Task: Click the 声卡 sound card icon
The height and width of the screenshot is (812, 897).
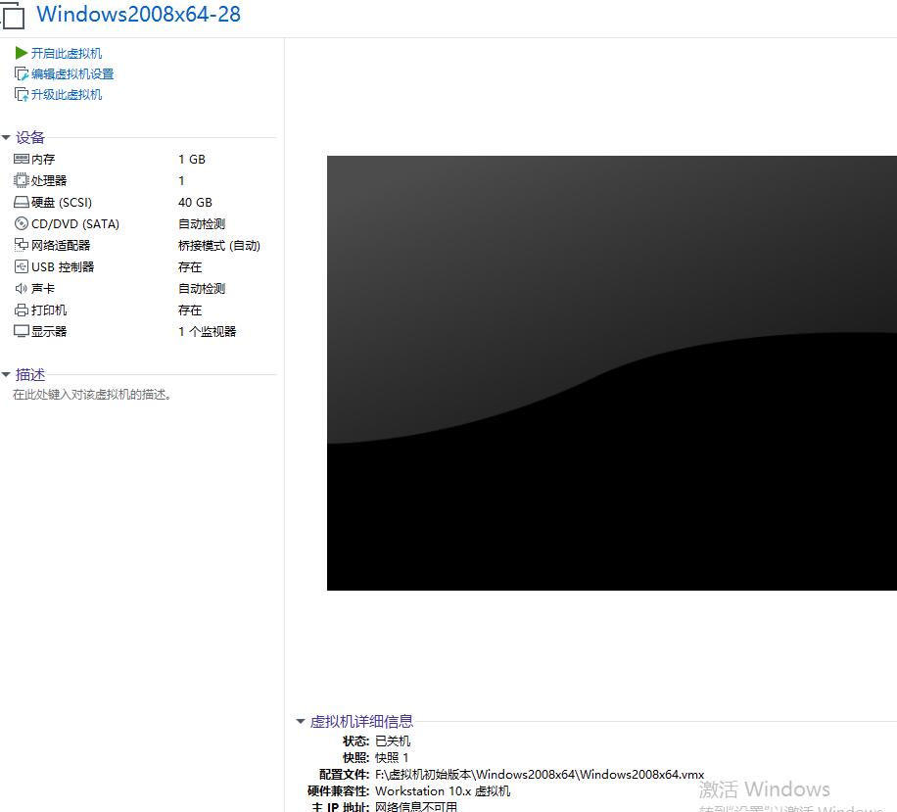Action: (x=22, y=288)
